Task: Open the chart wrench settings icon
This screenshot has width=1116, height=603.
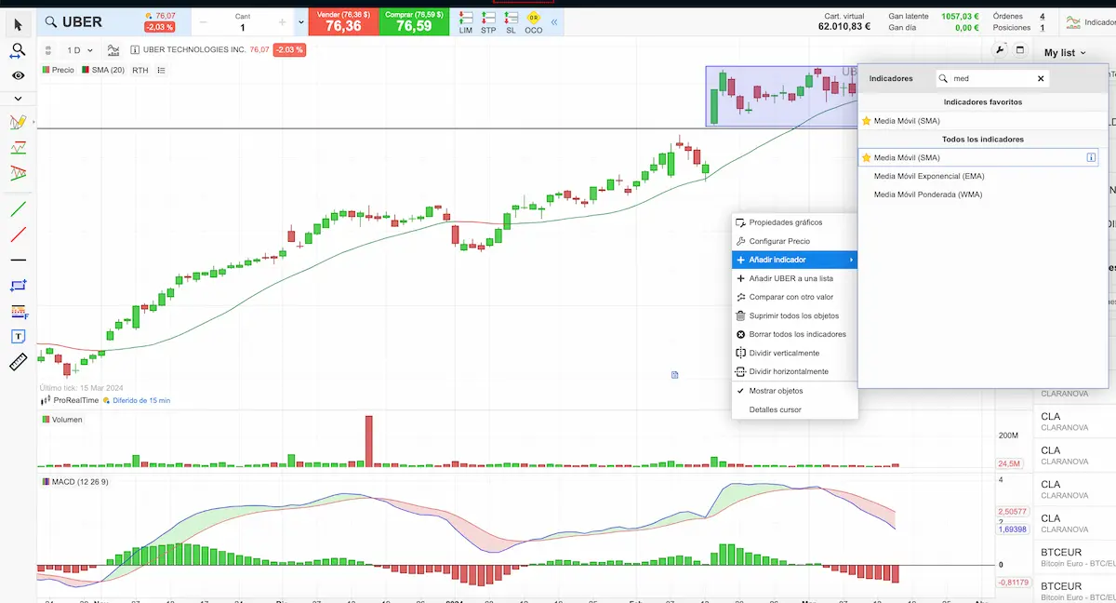Action: [x=1000, y=50]
